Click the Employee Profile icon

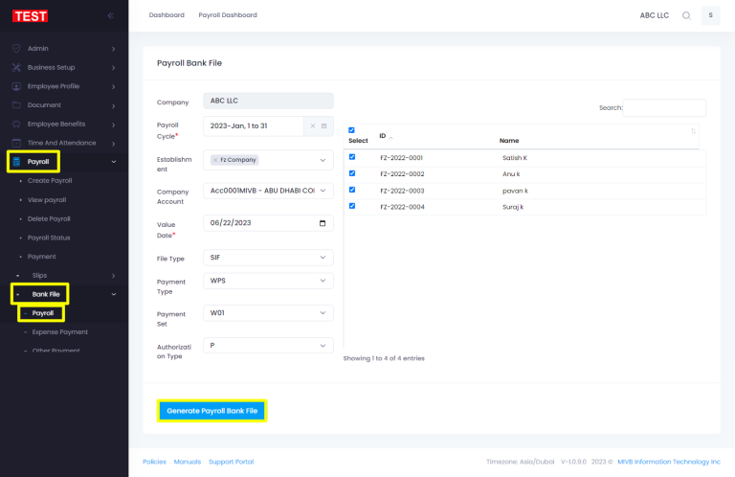point(16,86)
